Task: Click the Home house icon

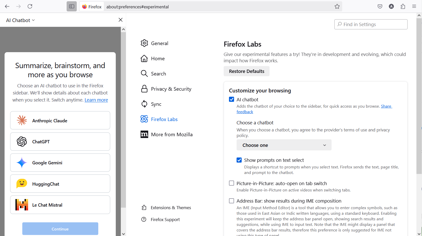Action: pos(144,58)
